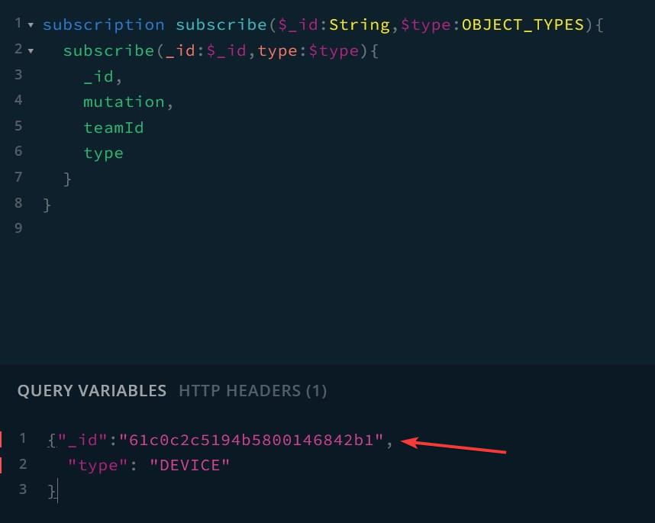Click the teamId field on line 5
The image size is (655, 523).
click(x=114, y=127)
